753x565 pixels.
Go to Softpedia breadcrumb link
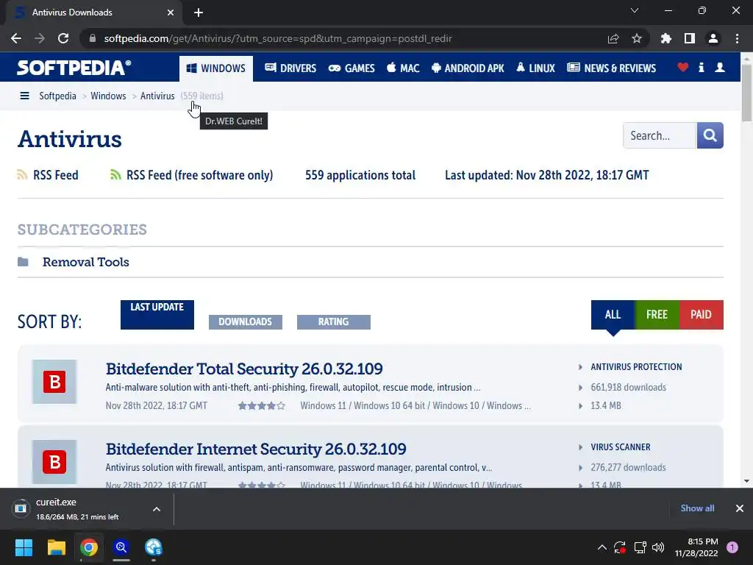tap(57, 96)
